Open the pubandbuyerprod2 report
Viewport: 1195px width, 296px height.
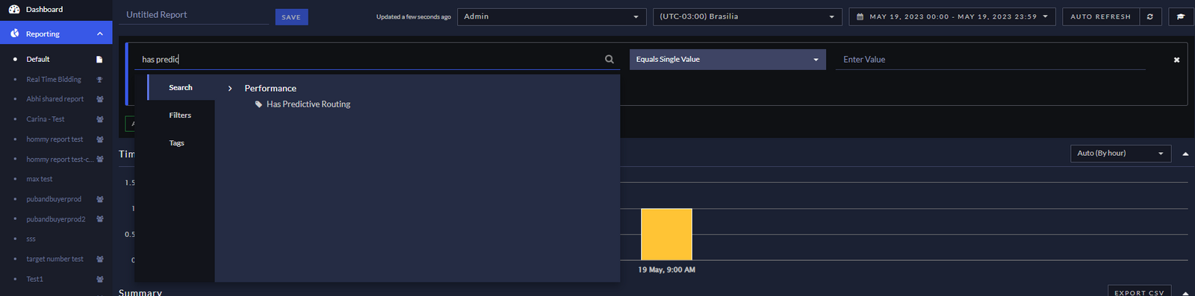click(56, 219)
